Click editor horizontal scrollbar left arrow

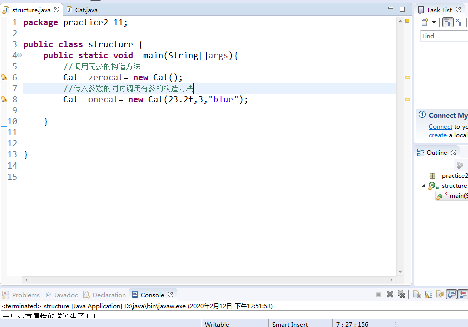(26, 280)
